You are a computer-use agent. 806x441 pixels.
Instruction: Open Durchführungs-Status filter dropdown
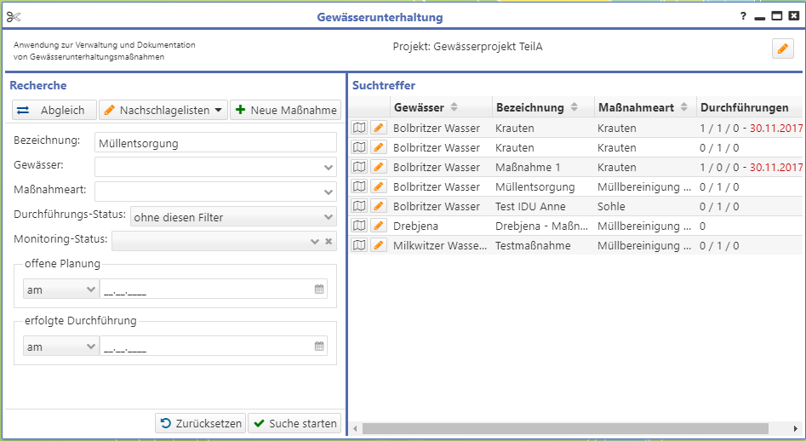[x=329, y=217]
